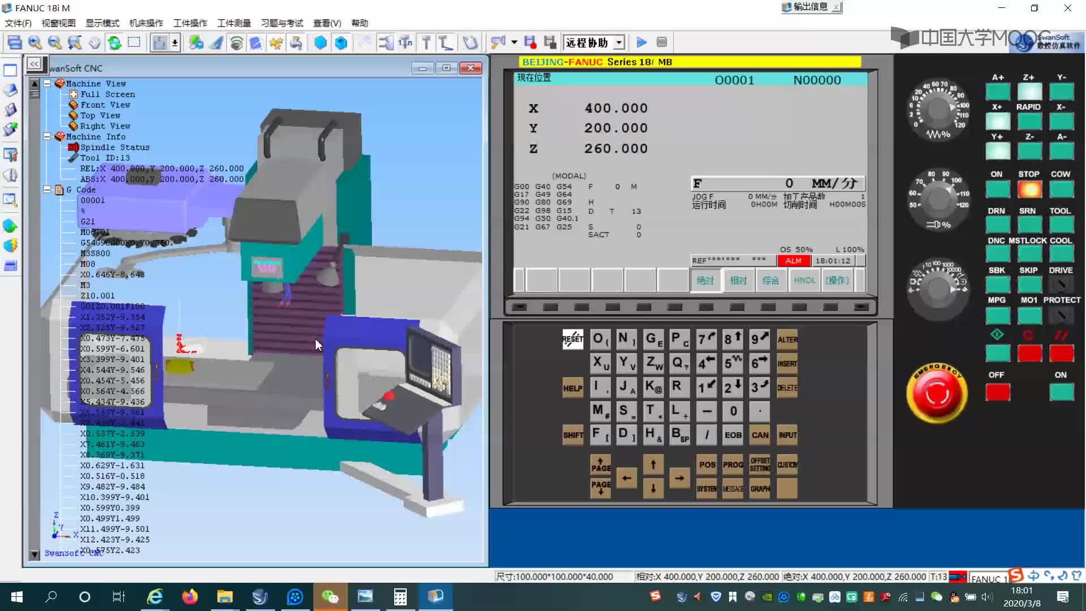Click the EOB key on keypad

(733, 435)
